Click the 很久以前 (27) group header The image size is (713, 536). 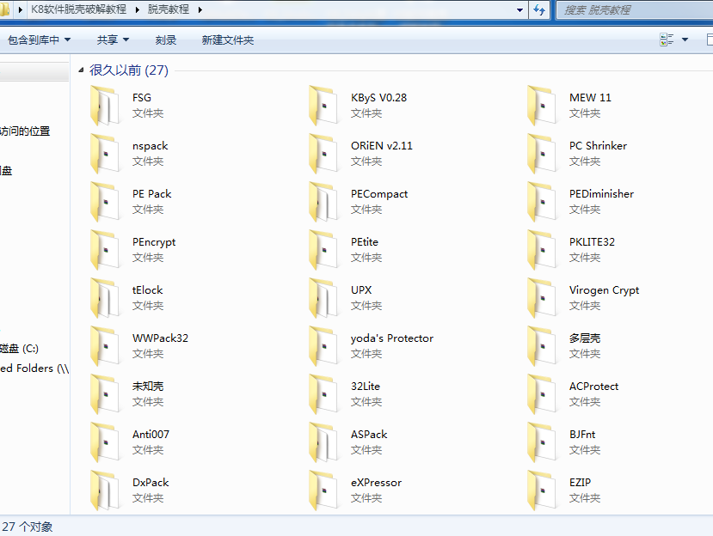pyautogui.click(x=129, y=70)
